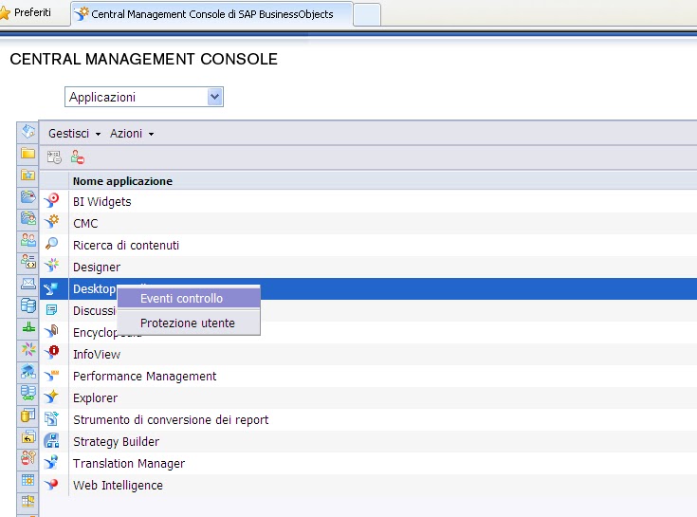This screenshot has width=697, height=517.
Task: Select the Central Management Console browser tab
Action: pos(212,14)
